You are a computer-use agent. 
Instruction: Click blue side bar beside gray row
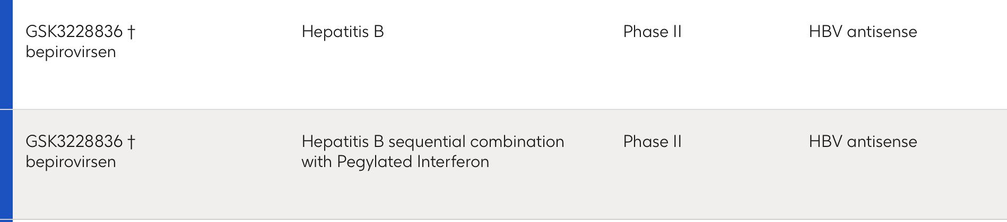pos(6,165)
